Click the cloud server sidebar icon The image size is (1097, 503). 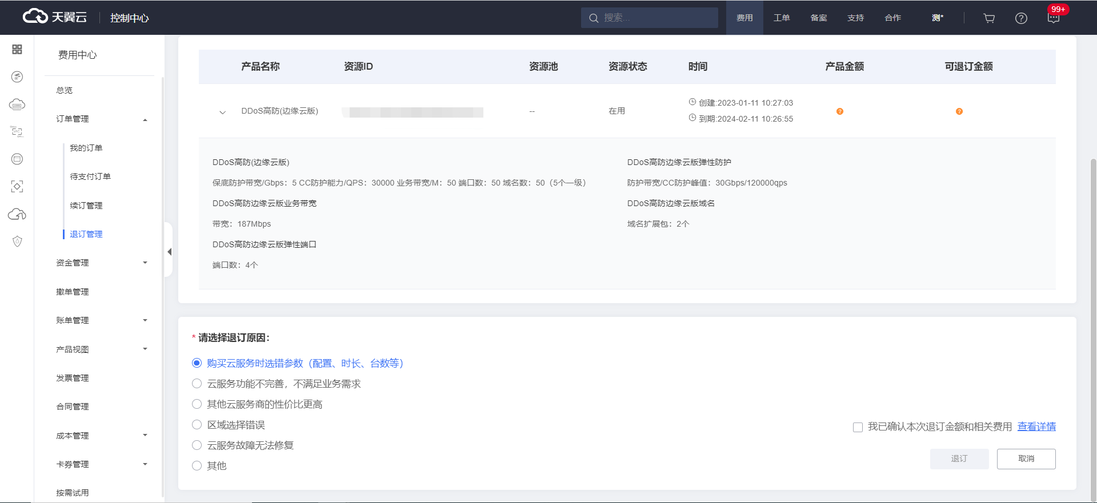pos(17,104)
